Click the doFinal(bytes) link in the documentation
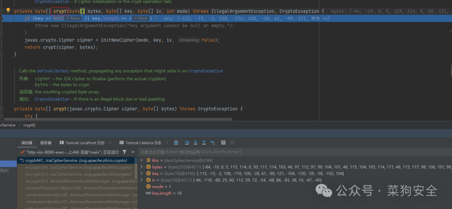The image size is (452, 209). click(53, 71)
